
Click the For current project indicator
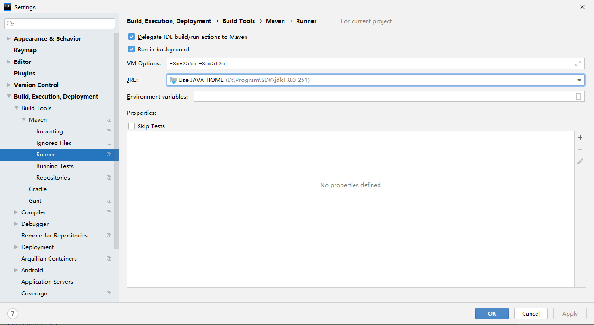[x=363, y=21]
